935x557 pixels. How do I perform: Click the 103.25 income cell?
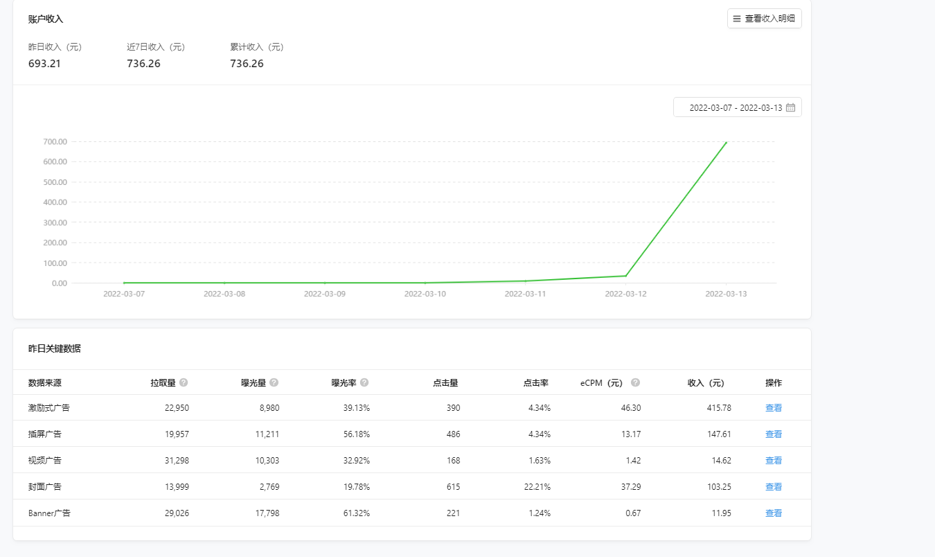coord(719,487)
